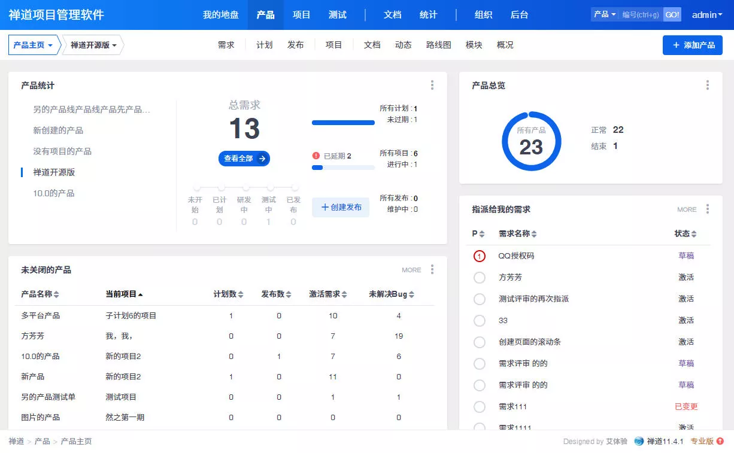Viewport: 734px width, 453px height.
Task: Select 没有项目的产品 in product list
Action: point(62,151)
